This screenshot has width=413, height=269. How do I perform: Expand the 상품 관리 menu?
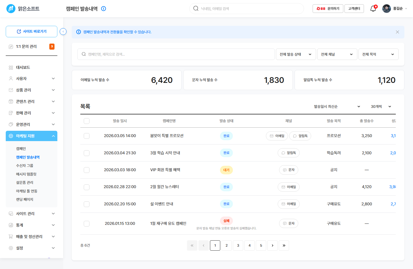[53, 90]
